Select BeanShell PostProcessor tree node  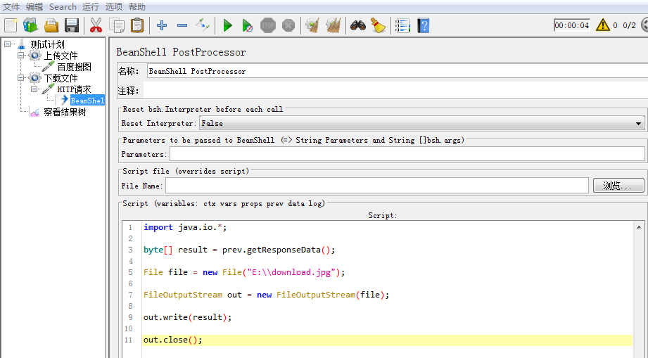point(87,101)
